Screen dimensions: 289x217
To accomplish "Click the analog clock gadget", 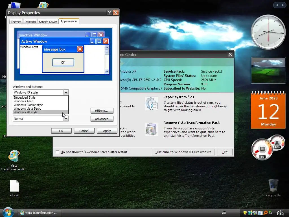I will (268, 32).
